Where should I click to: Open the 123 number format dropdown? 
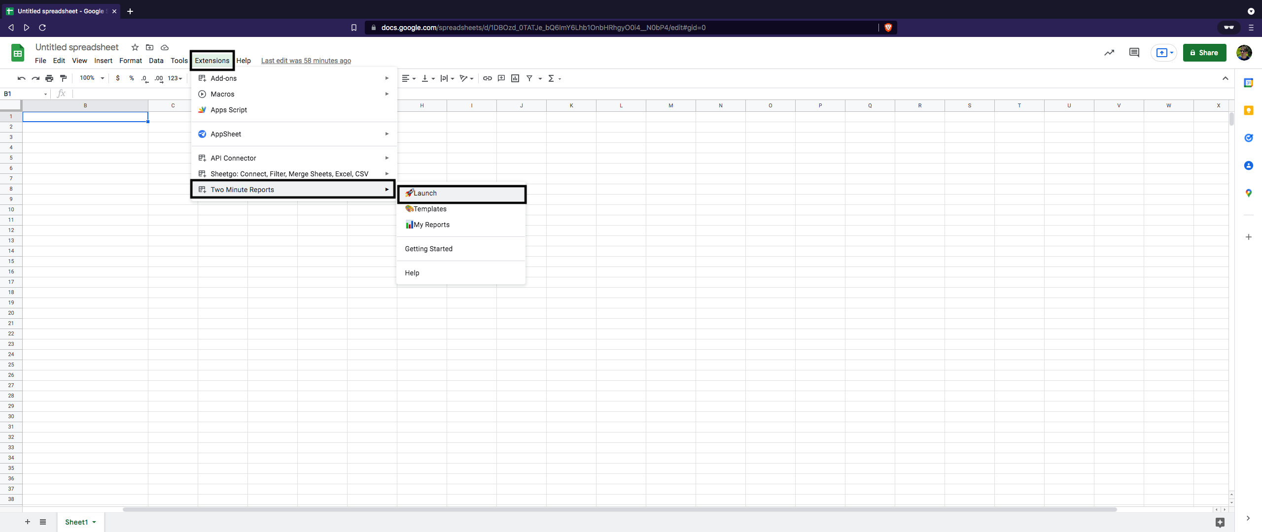175,78
